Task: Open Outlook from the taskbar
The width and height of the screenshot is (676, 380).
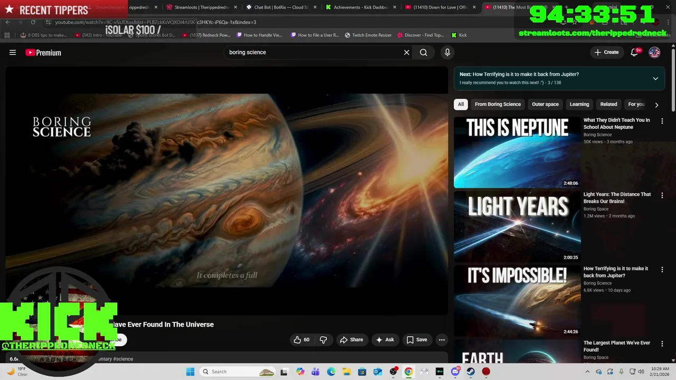Action: [x=378, y=372]
